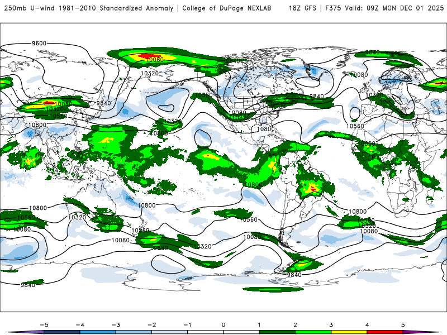
Task: Click the red anomaly maximum over Brazil
Action: [313, 188]
